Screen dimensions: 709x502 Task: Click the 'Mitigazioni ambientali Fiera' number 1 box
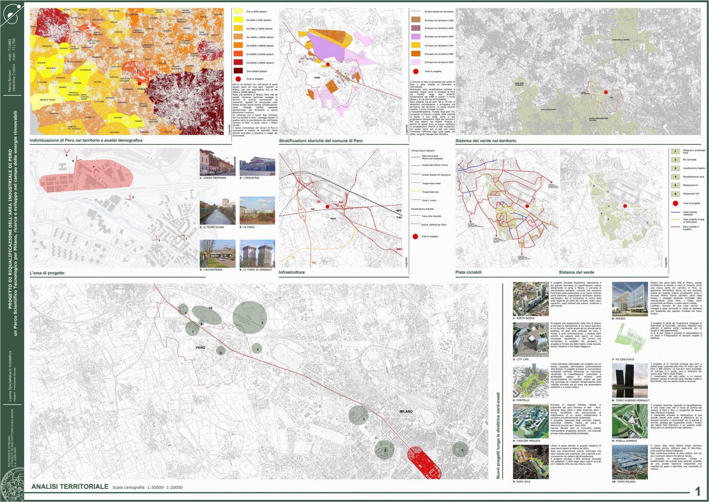pos(675,151)
